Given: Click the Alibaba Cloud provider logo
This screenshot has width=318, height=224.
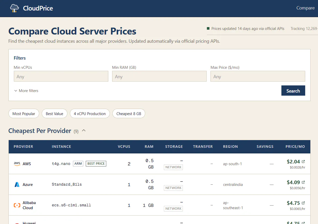Looking at the screenshot, I should [x=17, y=205].
